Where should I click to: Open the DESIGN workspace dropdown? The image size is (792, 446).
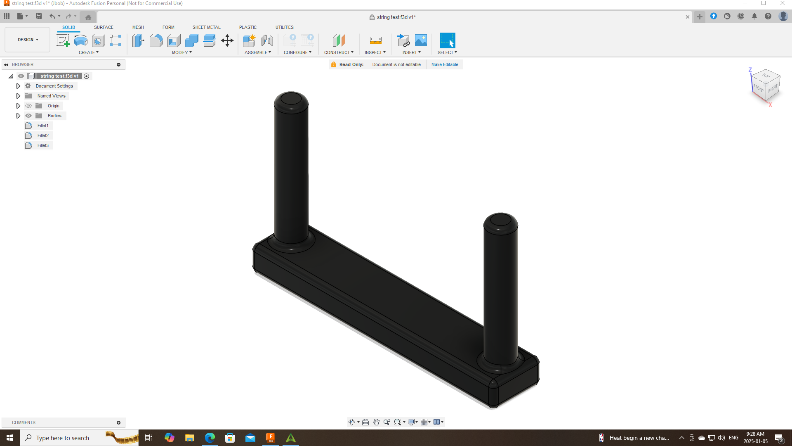(x=28, y=40)
